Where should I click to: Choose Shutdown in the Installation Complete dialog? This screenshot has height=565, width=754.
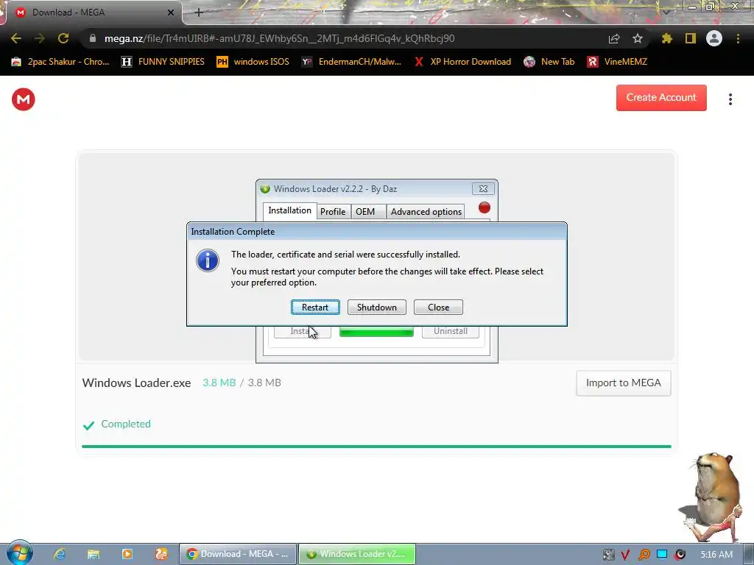tap(376, 307)
